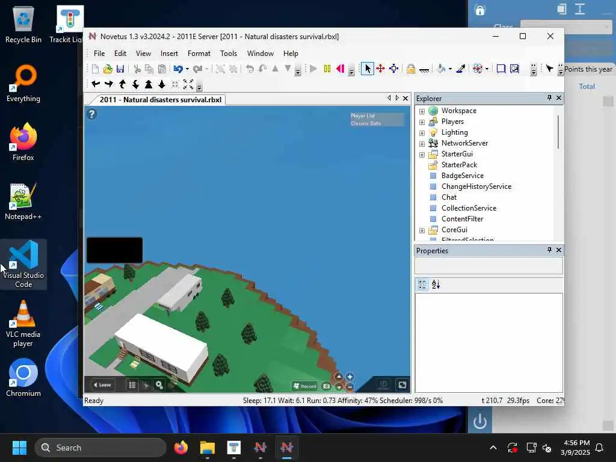Click the pink Reset simulation icon
Screen dimensions: 616x462
point(340,69)
